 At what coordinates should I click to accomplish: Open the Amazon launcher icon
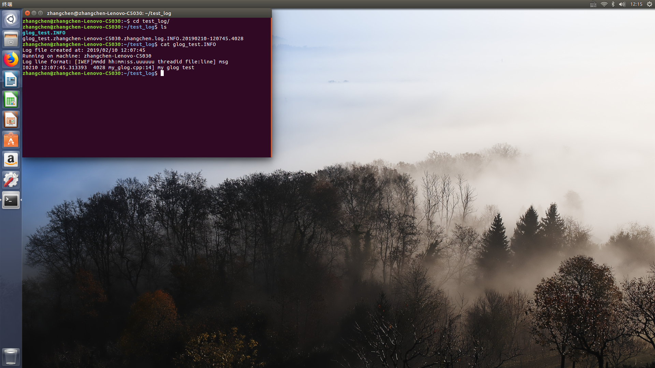(x=11, y=160)
